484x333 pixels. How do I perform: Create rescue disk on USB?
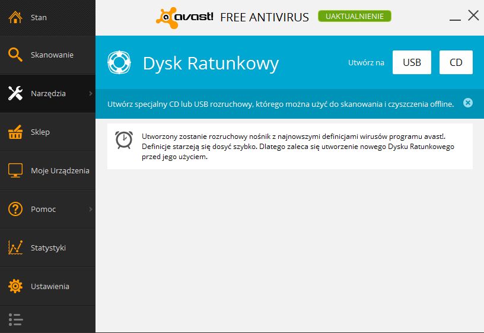click(x=412, y=62)
